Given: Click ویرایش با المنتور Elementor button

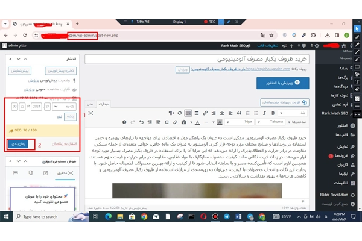Looking at the screenshot, I should click(x=282, y=83).
